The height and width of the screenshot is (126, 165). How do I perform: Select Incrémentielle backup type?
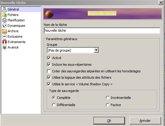coord(107,98)
